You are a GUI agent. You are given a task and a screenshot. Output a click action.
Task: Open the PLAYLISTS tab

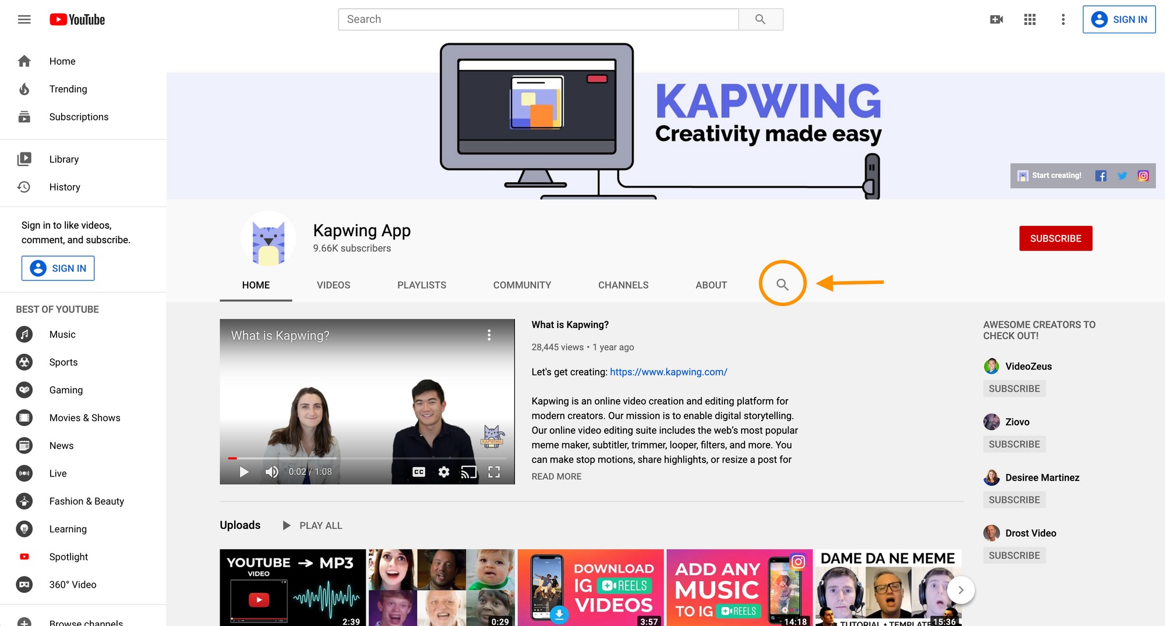pos(422,285)
